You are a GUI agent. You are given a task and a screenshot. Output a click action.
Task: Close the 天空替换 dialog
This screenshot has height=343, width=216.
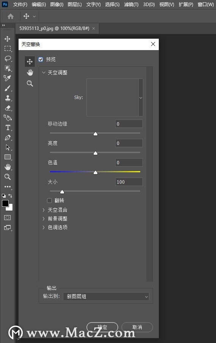(153, 44)
